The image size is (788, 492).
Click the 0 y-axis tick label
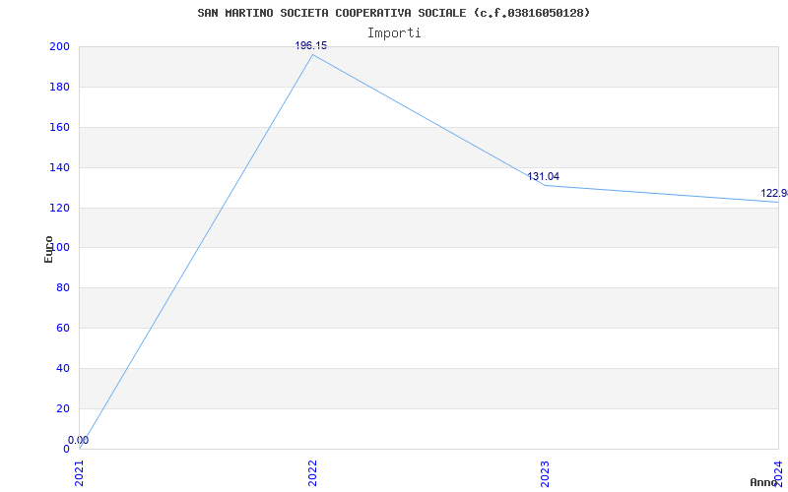[x=66, y=449]
